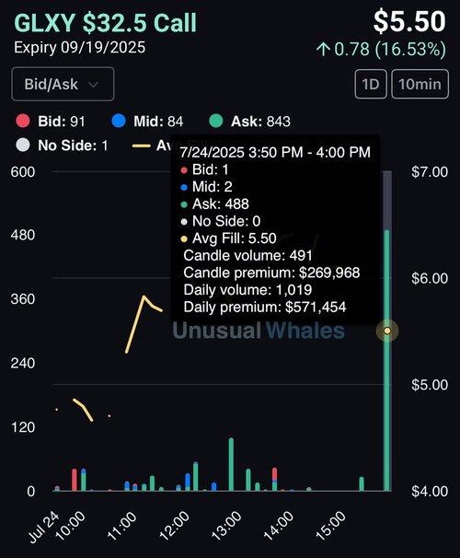The image size is (460, 558).
Task: Toggle the red Bid legend dot
Action: (23, 121)
